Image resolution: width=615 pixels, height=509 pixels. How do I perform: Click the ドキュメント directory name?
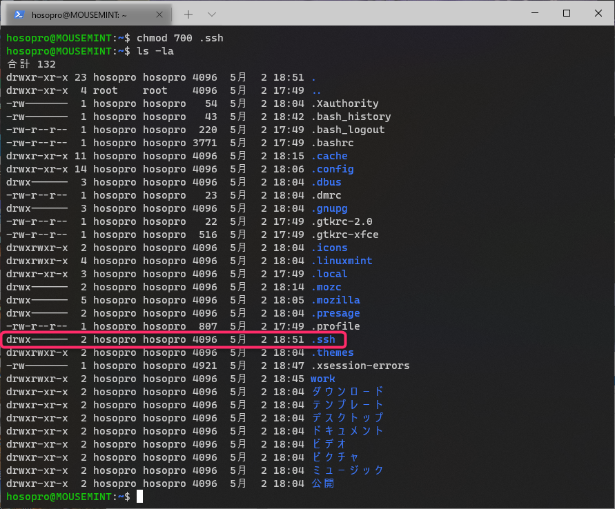pos(348,431)
